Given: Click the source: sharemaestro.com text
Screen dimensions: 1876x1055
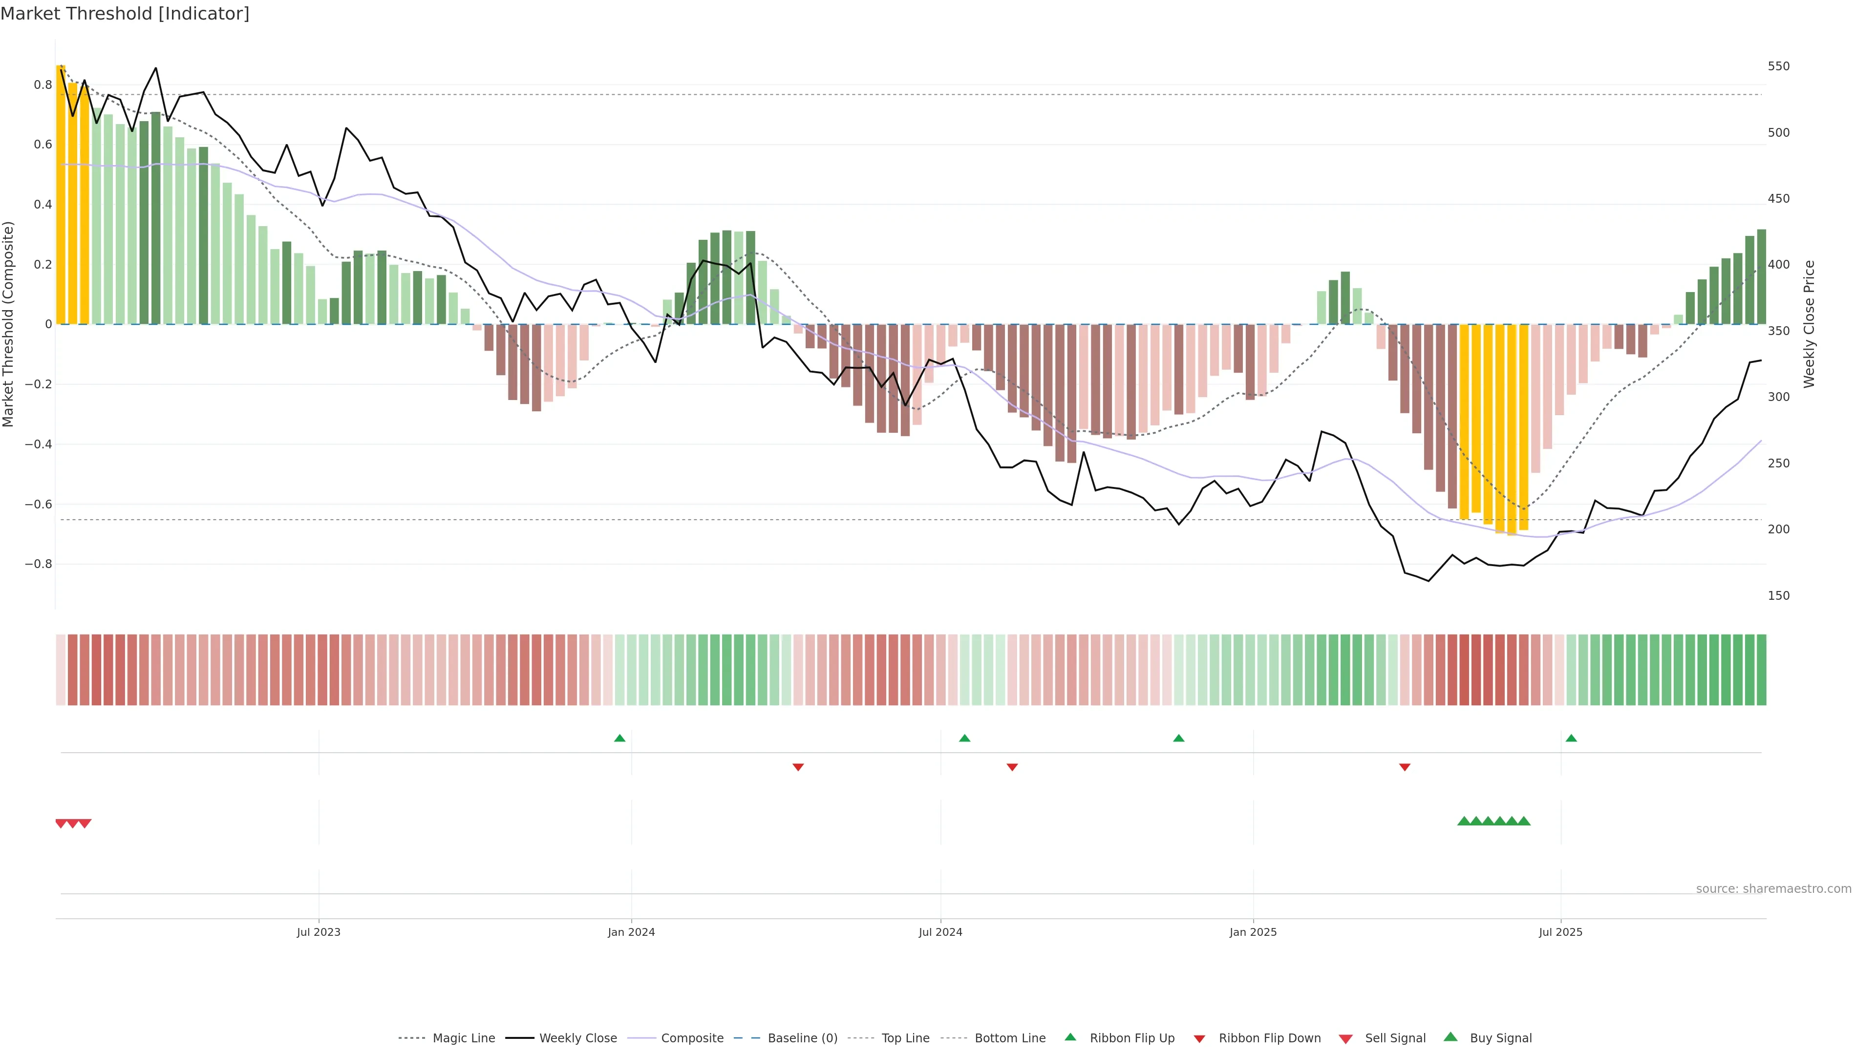Looking at the screenshot, I should 1773,888.
